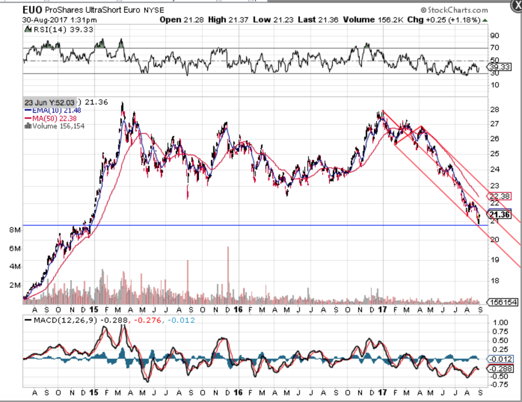Image resolution: width=522 pixels, height=402 pixels.
Task: Click the 'MA(50) 22.38' legend entry
Action: click(50, 118)
